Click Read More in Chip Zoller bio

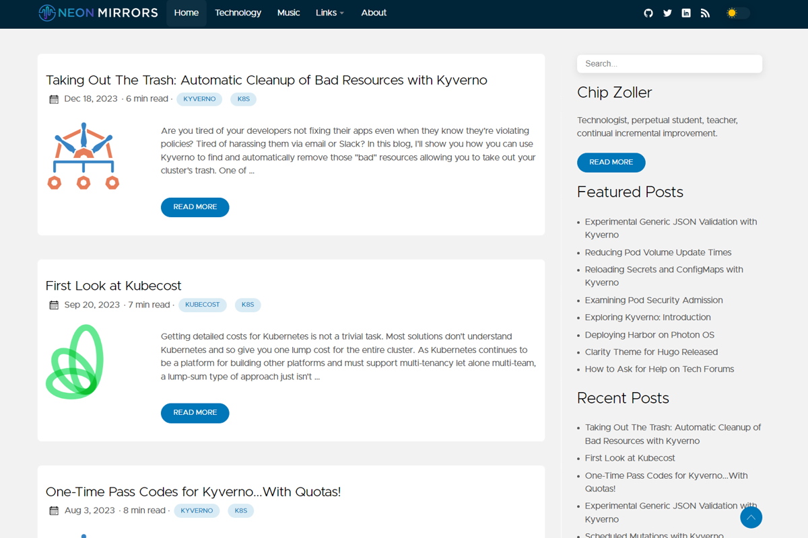click(611, 162)
